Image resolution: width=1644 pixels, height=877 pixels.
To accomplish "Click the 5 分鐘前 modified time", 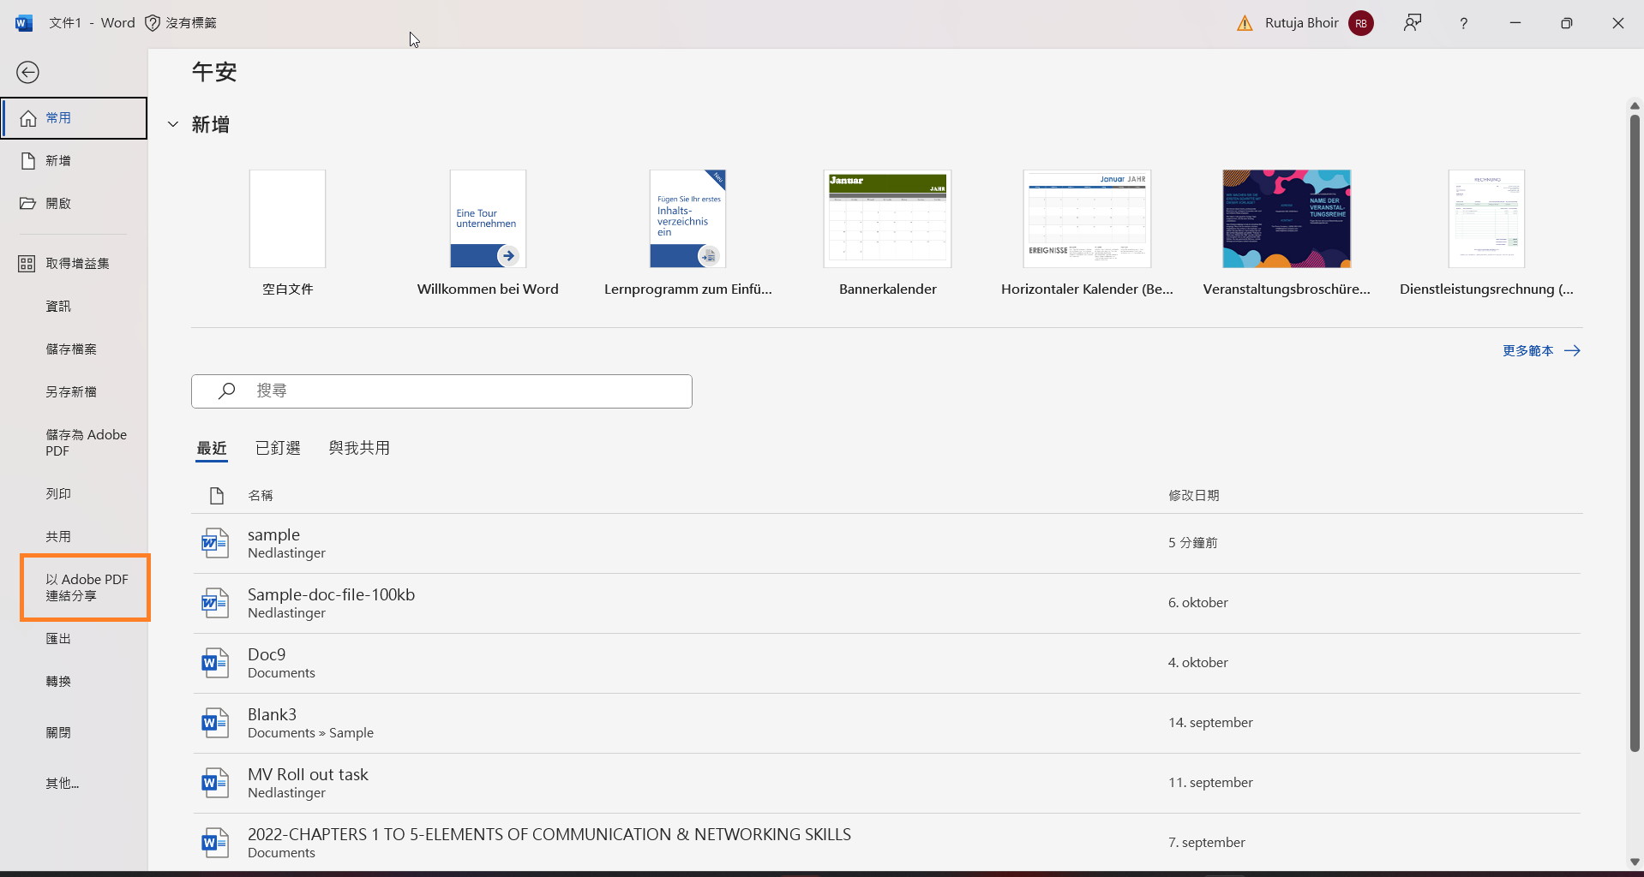I will [1192, 543].
